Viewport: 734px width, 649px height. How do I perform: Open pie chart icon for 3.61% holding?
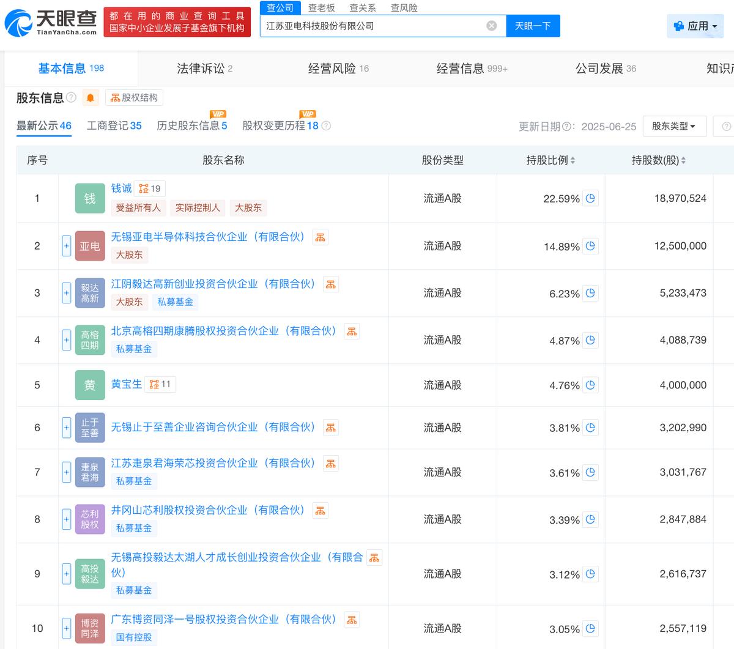click(590, 472)
